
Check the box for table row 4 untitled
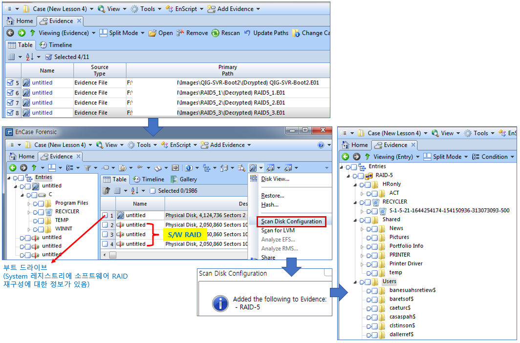[105, 244]
